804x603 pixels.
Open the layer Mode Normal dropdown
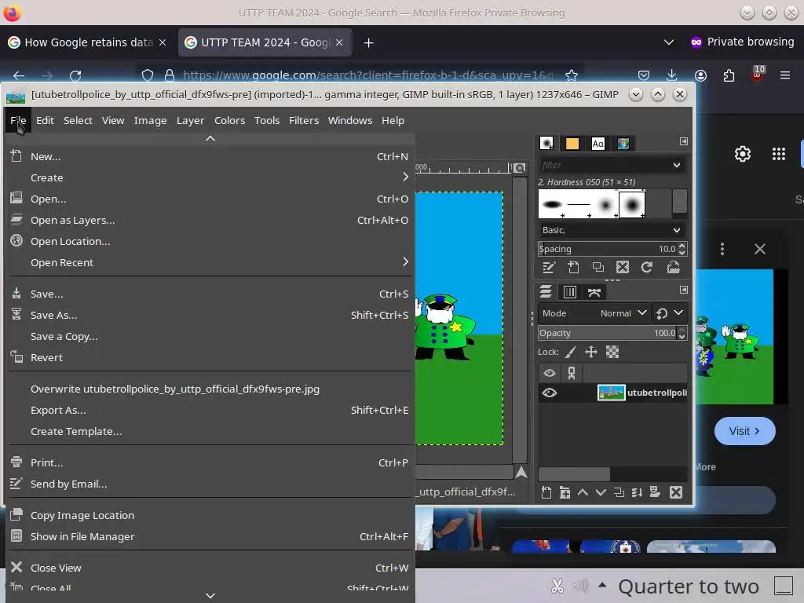pyautogui.click(x=595, y=313)
